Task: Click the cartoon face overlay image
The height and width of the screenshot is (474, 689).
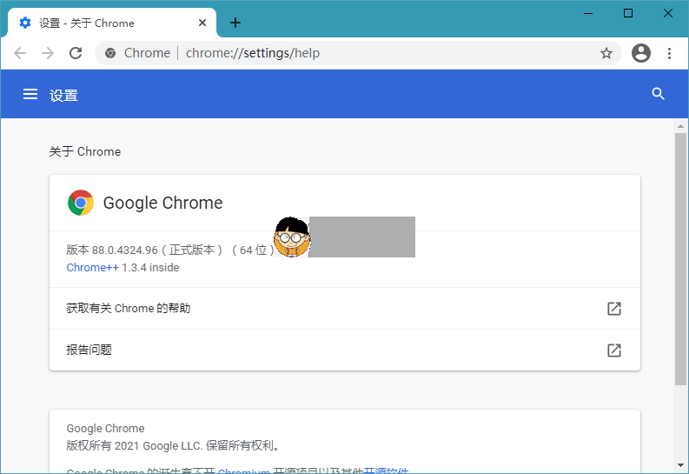Action: [291, 237]
